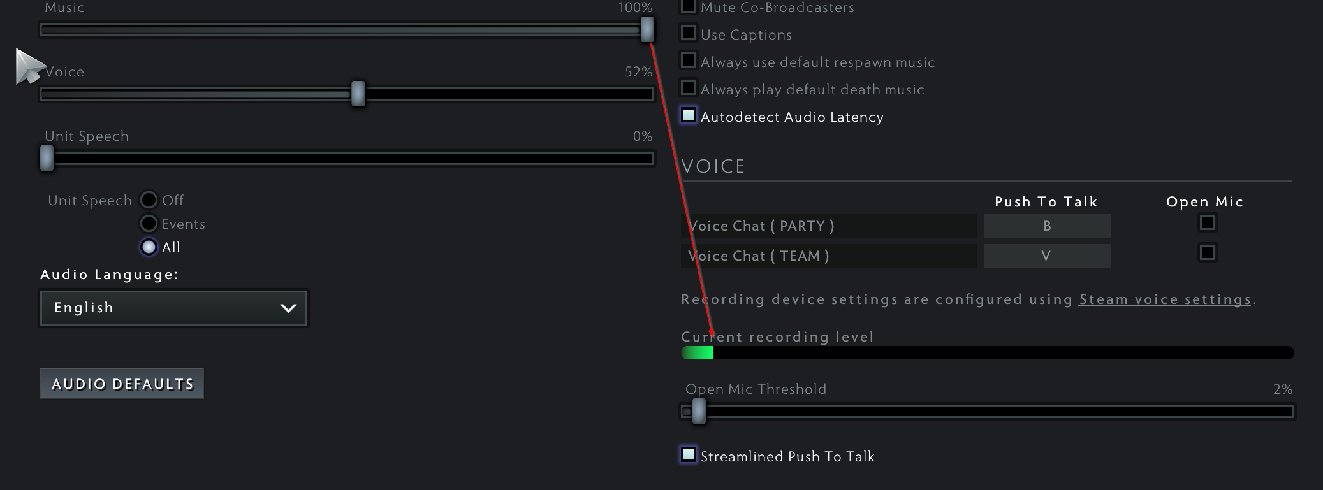Select "All" for Unit Speech

click(149, 247)
